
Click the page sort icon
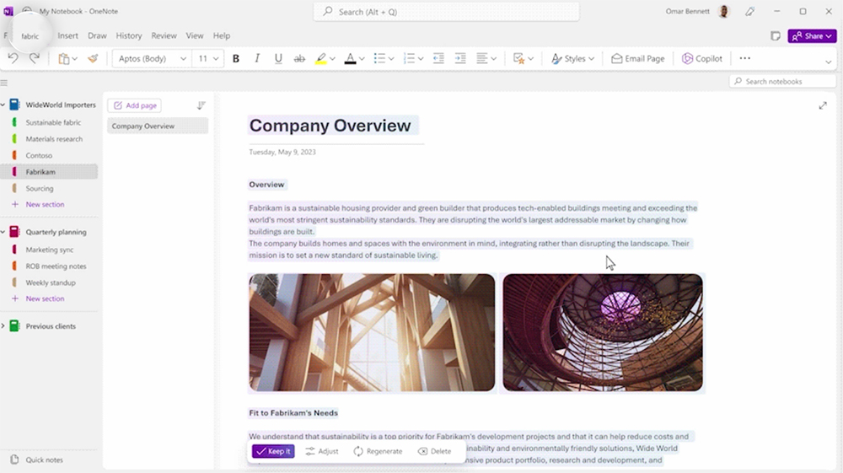201,105
